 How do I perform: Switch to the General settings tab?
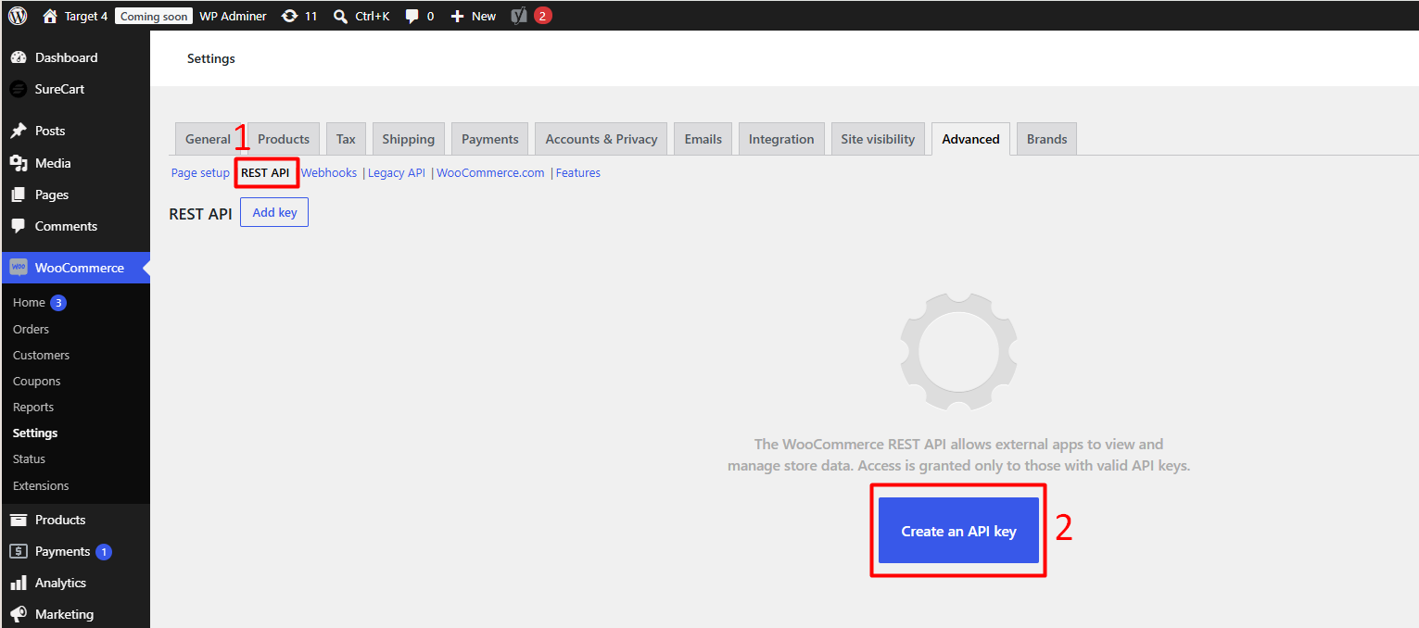click(208, 139)
